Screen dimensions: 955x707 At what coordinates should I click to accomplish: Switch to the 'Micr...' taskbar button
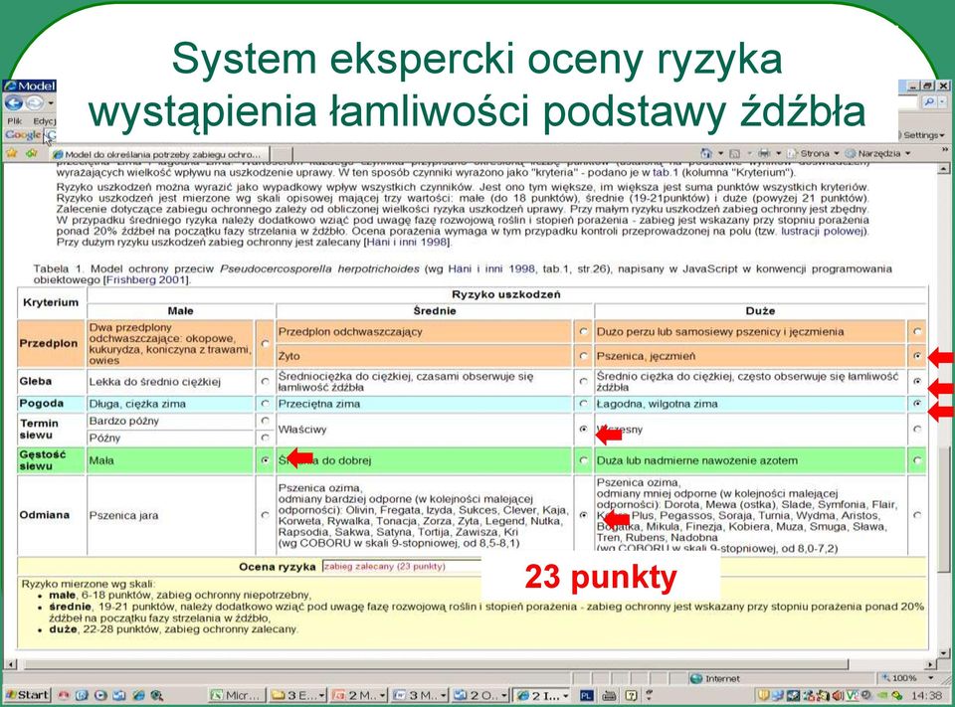tap(237, 695)
